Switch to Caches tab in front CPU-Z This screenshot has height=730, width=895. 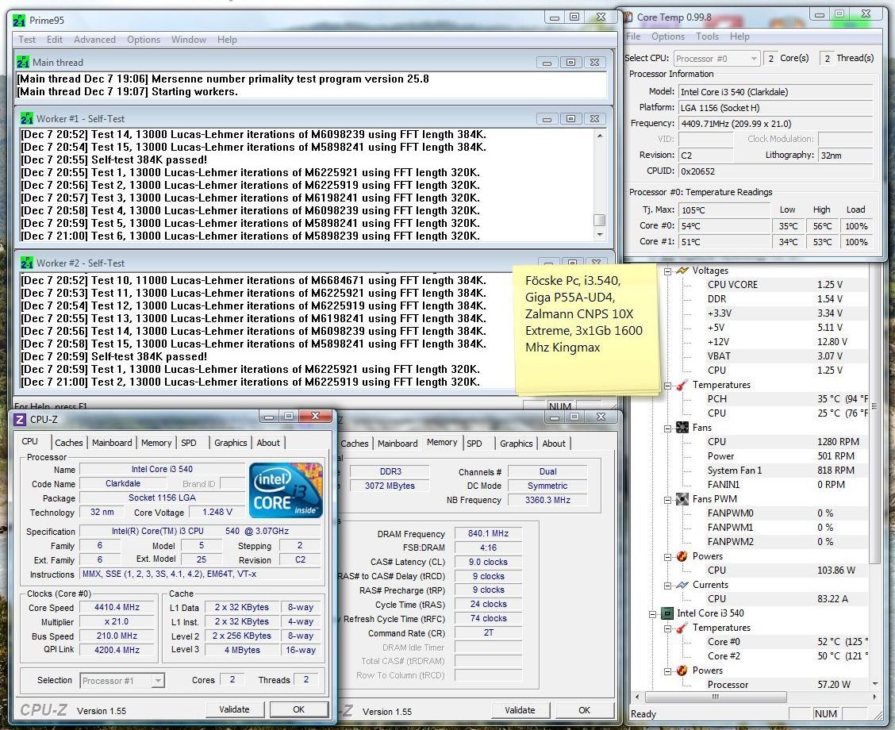tap(69, 442)
